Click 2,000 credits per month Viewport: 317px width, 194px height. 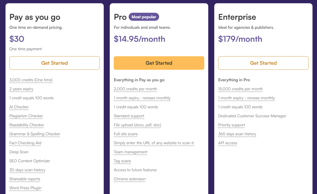tap(135, 89)
